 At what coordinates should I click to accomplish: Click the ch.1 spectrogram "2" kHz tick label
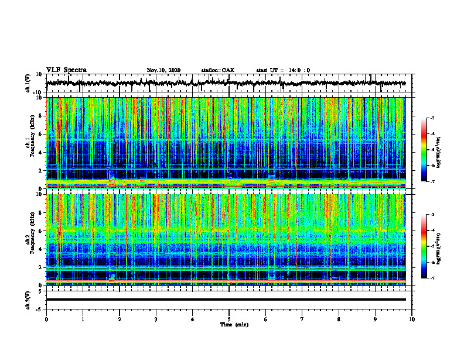click(x=40, y=171)
